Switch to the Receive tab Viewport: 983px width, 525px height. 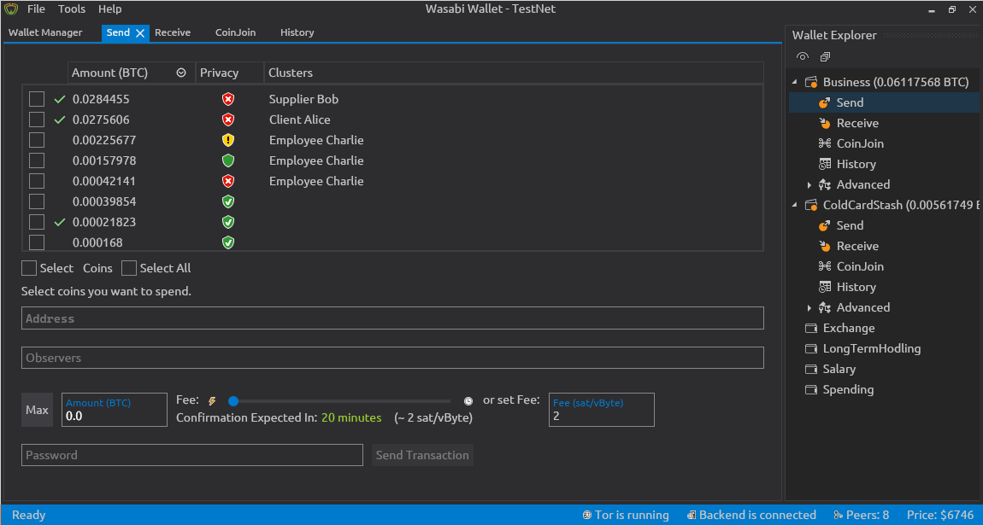point(173,32)
